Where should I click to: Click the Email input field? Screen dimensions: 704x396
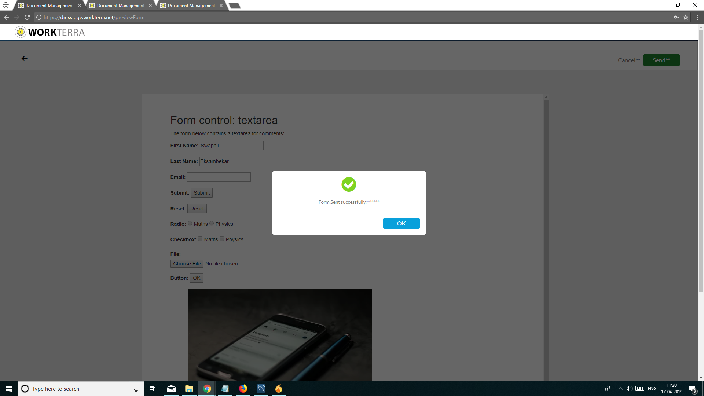(x=219, y=177)
